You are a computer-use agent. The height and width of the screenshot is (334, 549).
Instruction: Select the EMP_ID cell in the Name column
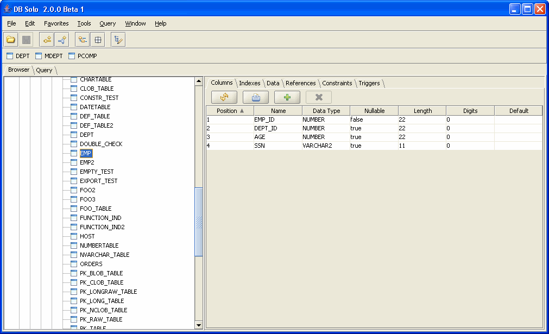point(278,119)
